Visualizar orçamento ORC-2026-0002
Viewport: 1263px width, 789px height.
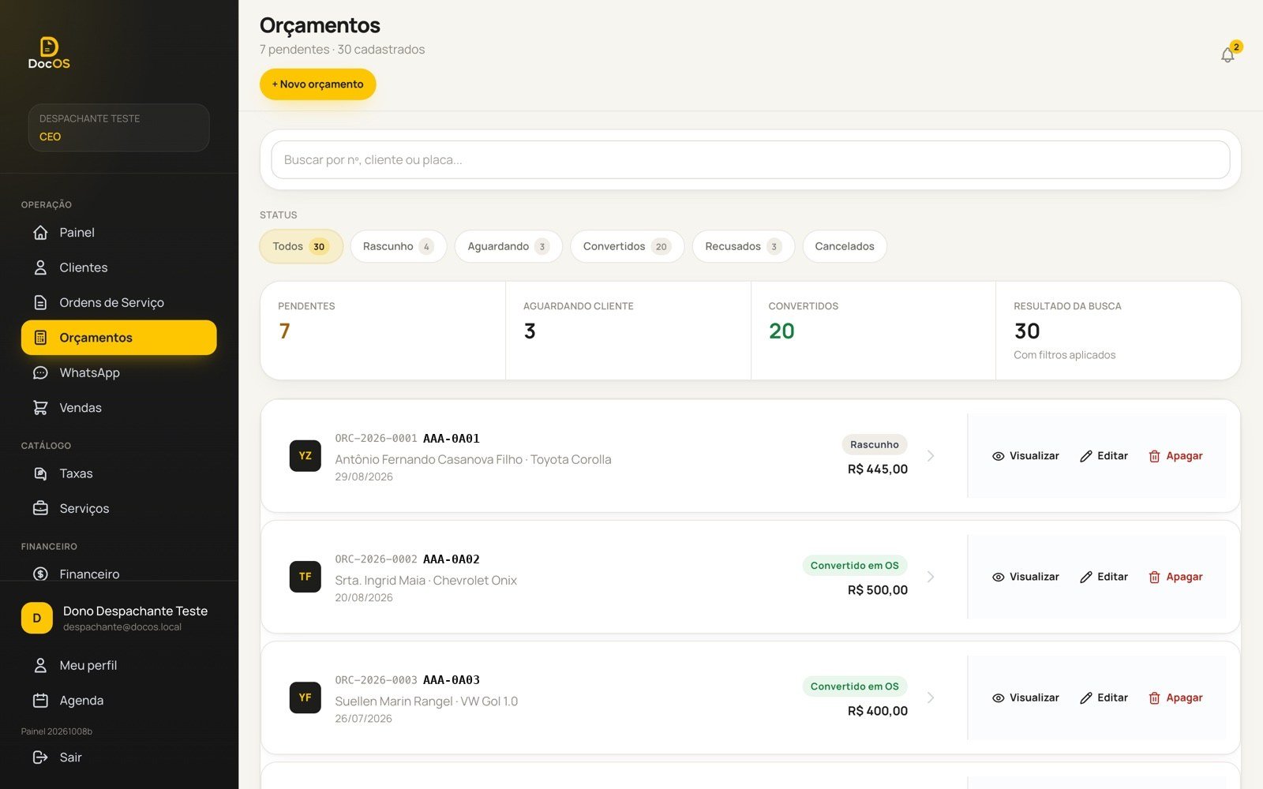(x=1025, y=577)
